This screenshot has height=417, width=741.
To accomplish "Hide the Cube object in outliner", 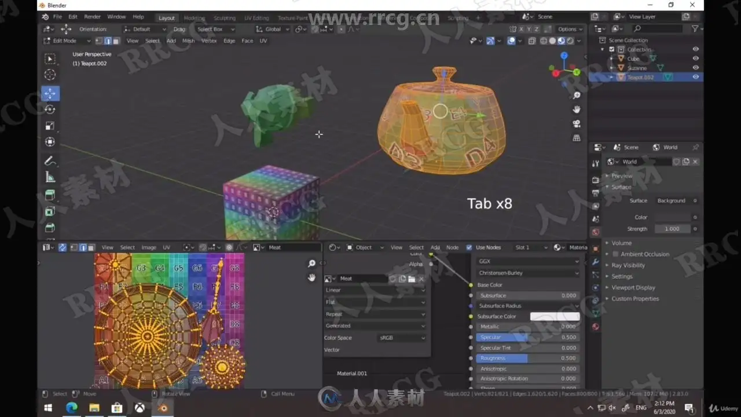I will coord(695,58).
